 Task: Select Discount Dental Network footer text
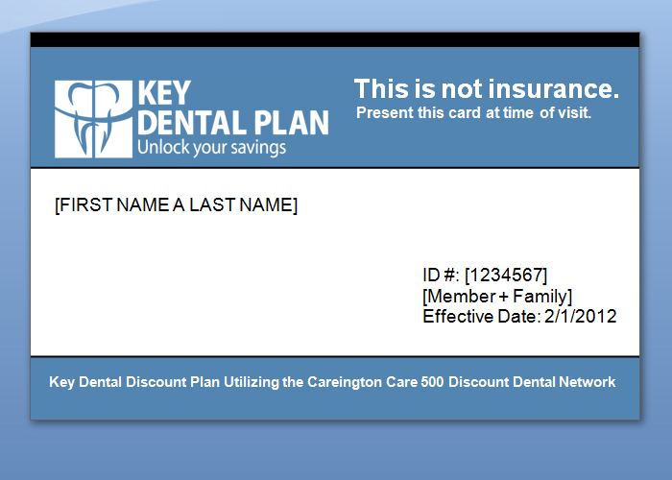532,382
